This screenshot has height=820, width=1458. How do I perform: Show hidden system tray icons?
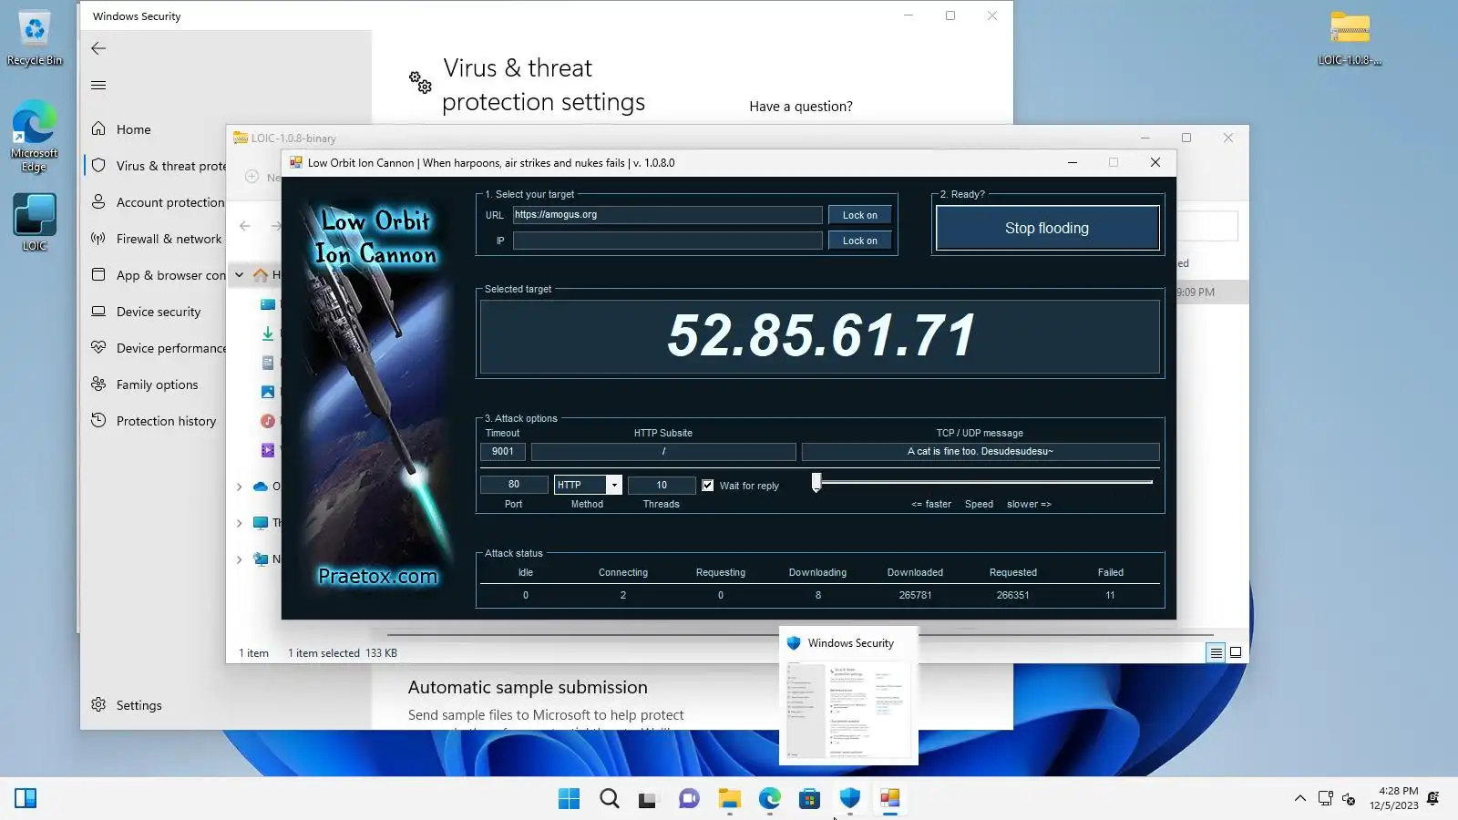point(1299,799)
